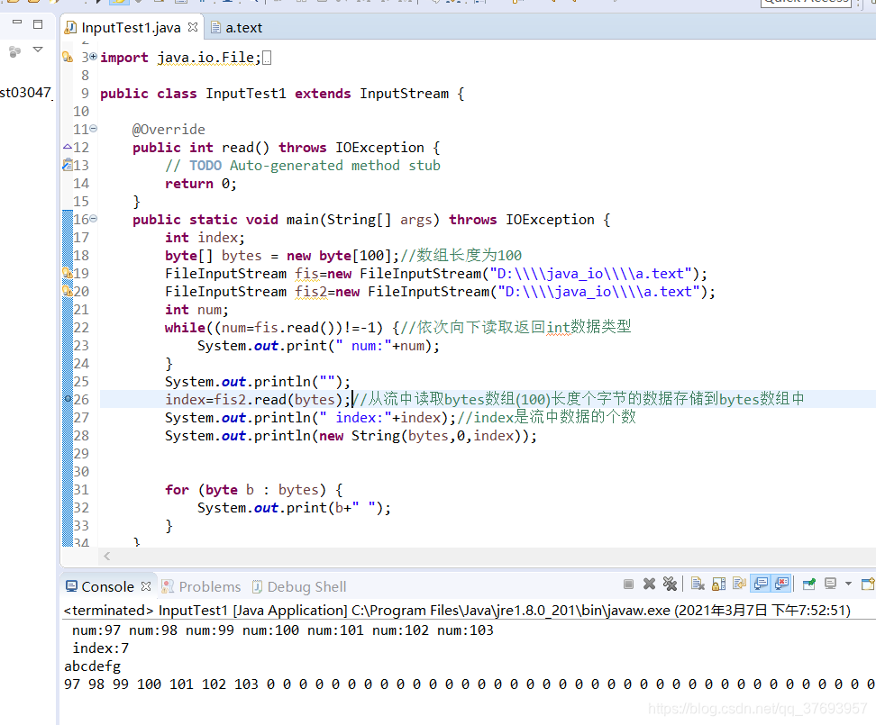Screen dimensions: 876x725
Task: Click 'for (byte b : bytes)' on line 31
Action: point(246,490)
